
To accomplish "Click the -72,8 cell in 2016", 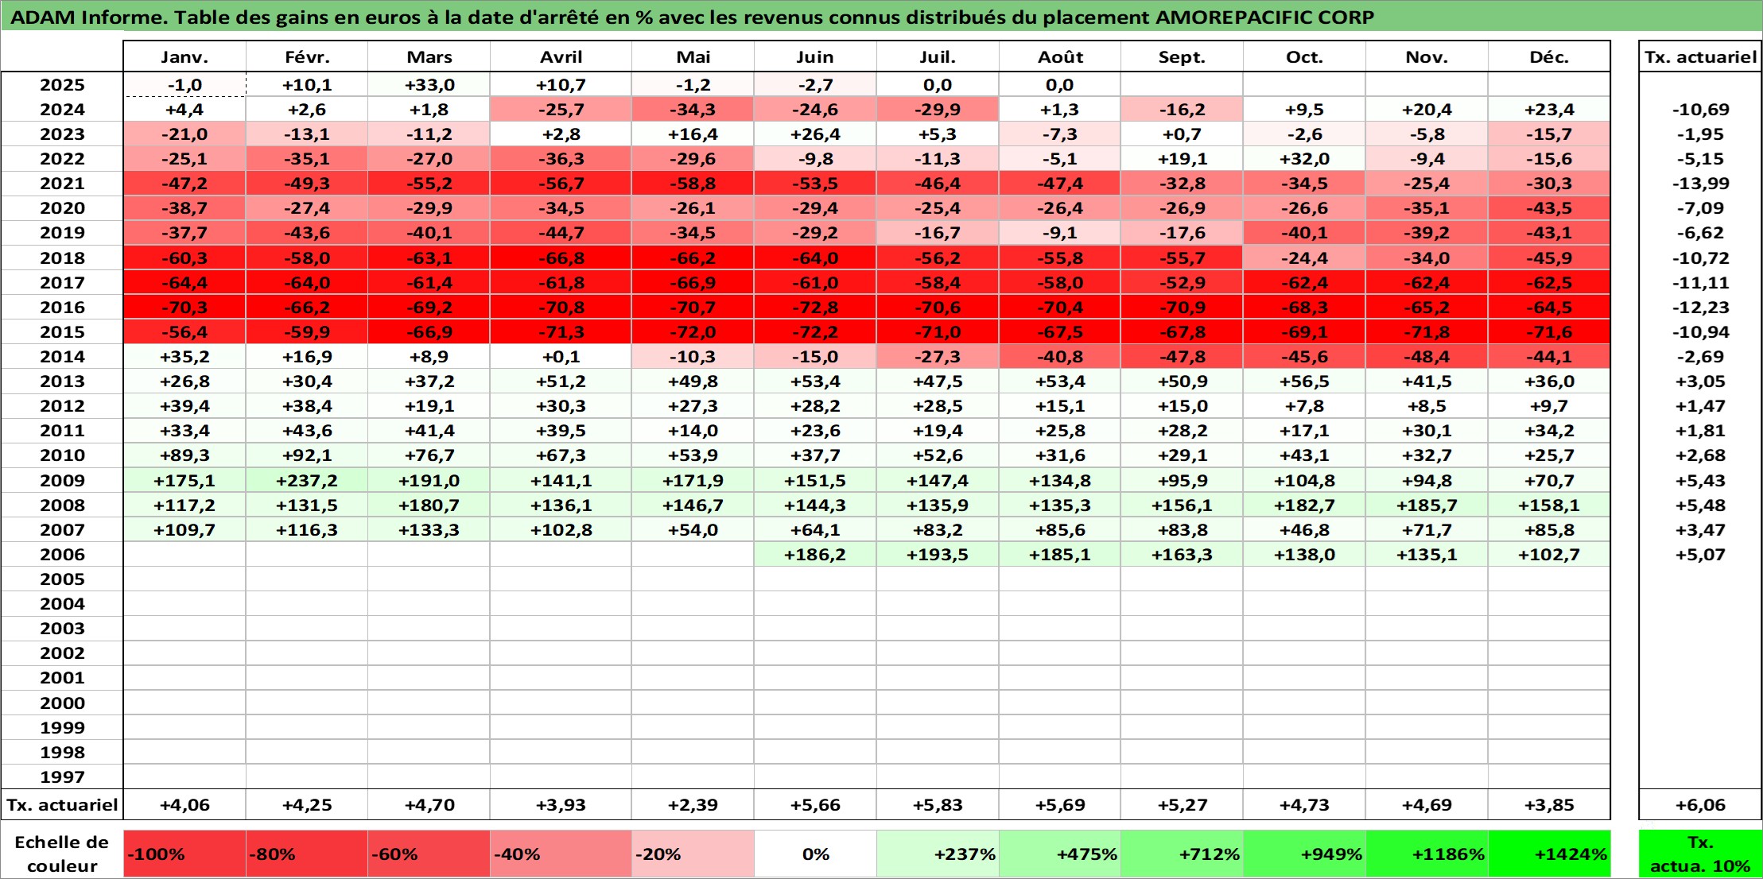I will click(x=815, y=308).
